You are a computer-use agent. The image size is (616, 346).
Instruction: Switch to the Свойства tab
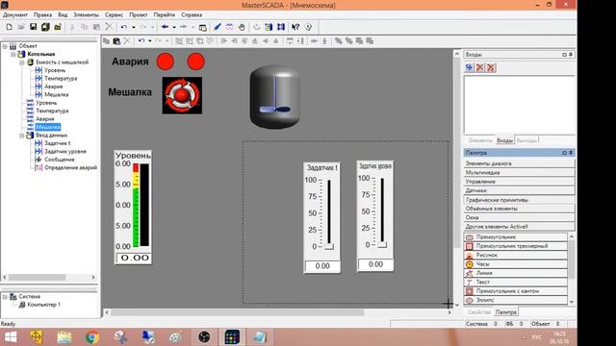479,312
